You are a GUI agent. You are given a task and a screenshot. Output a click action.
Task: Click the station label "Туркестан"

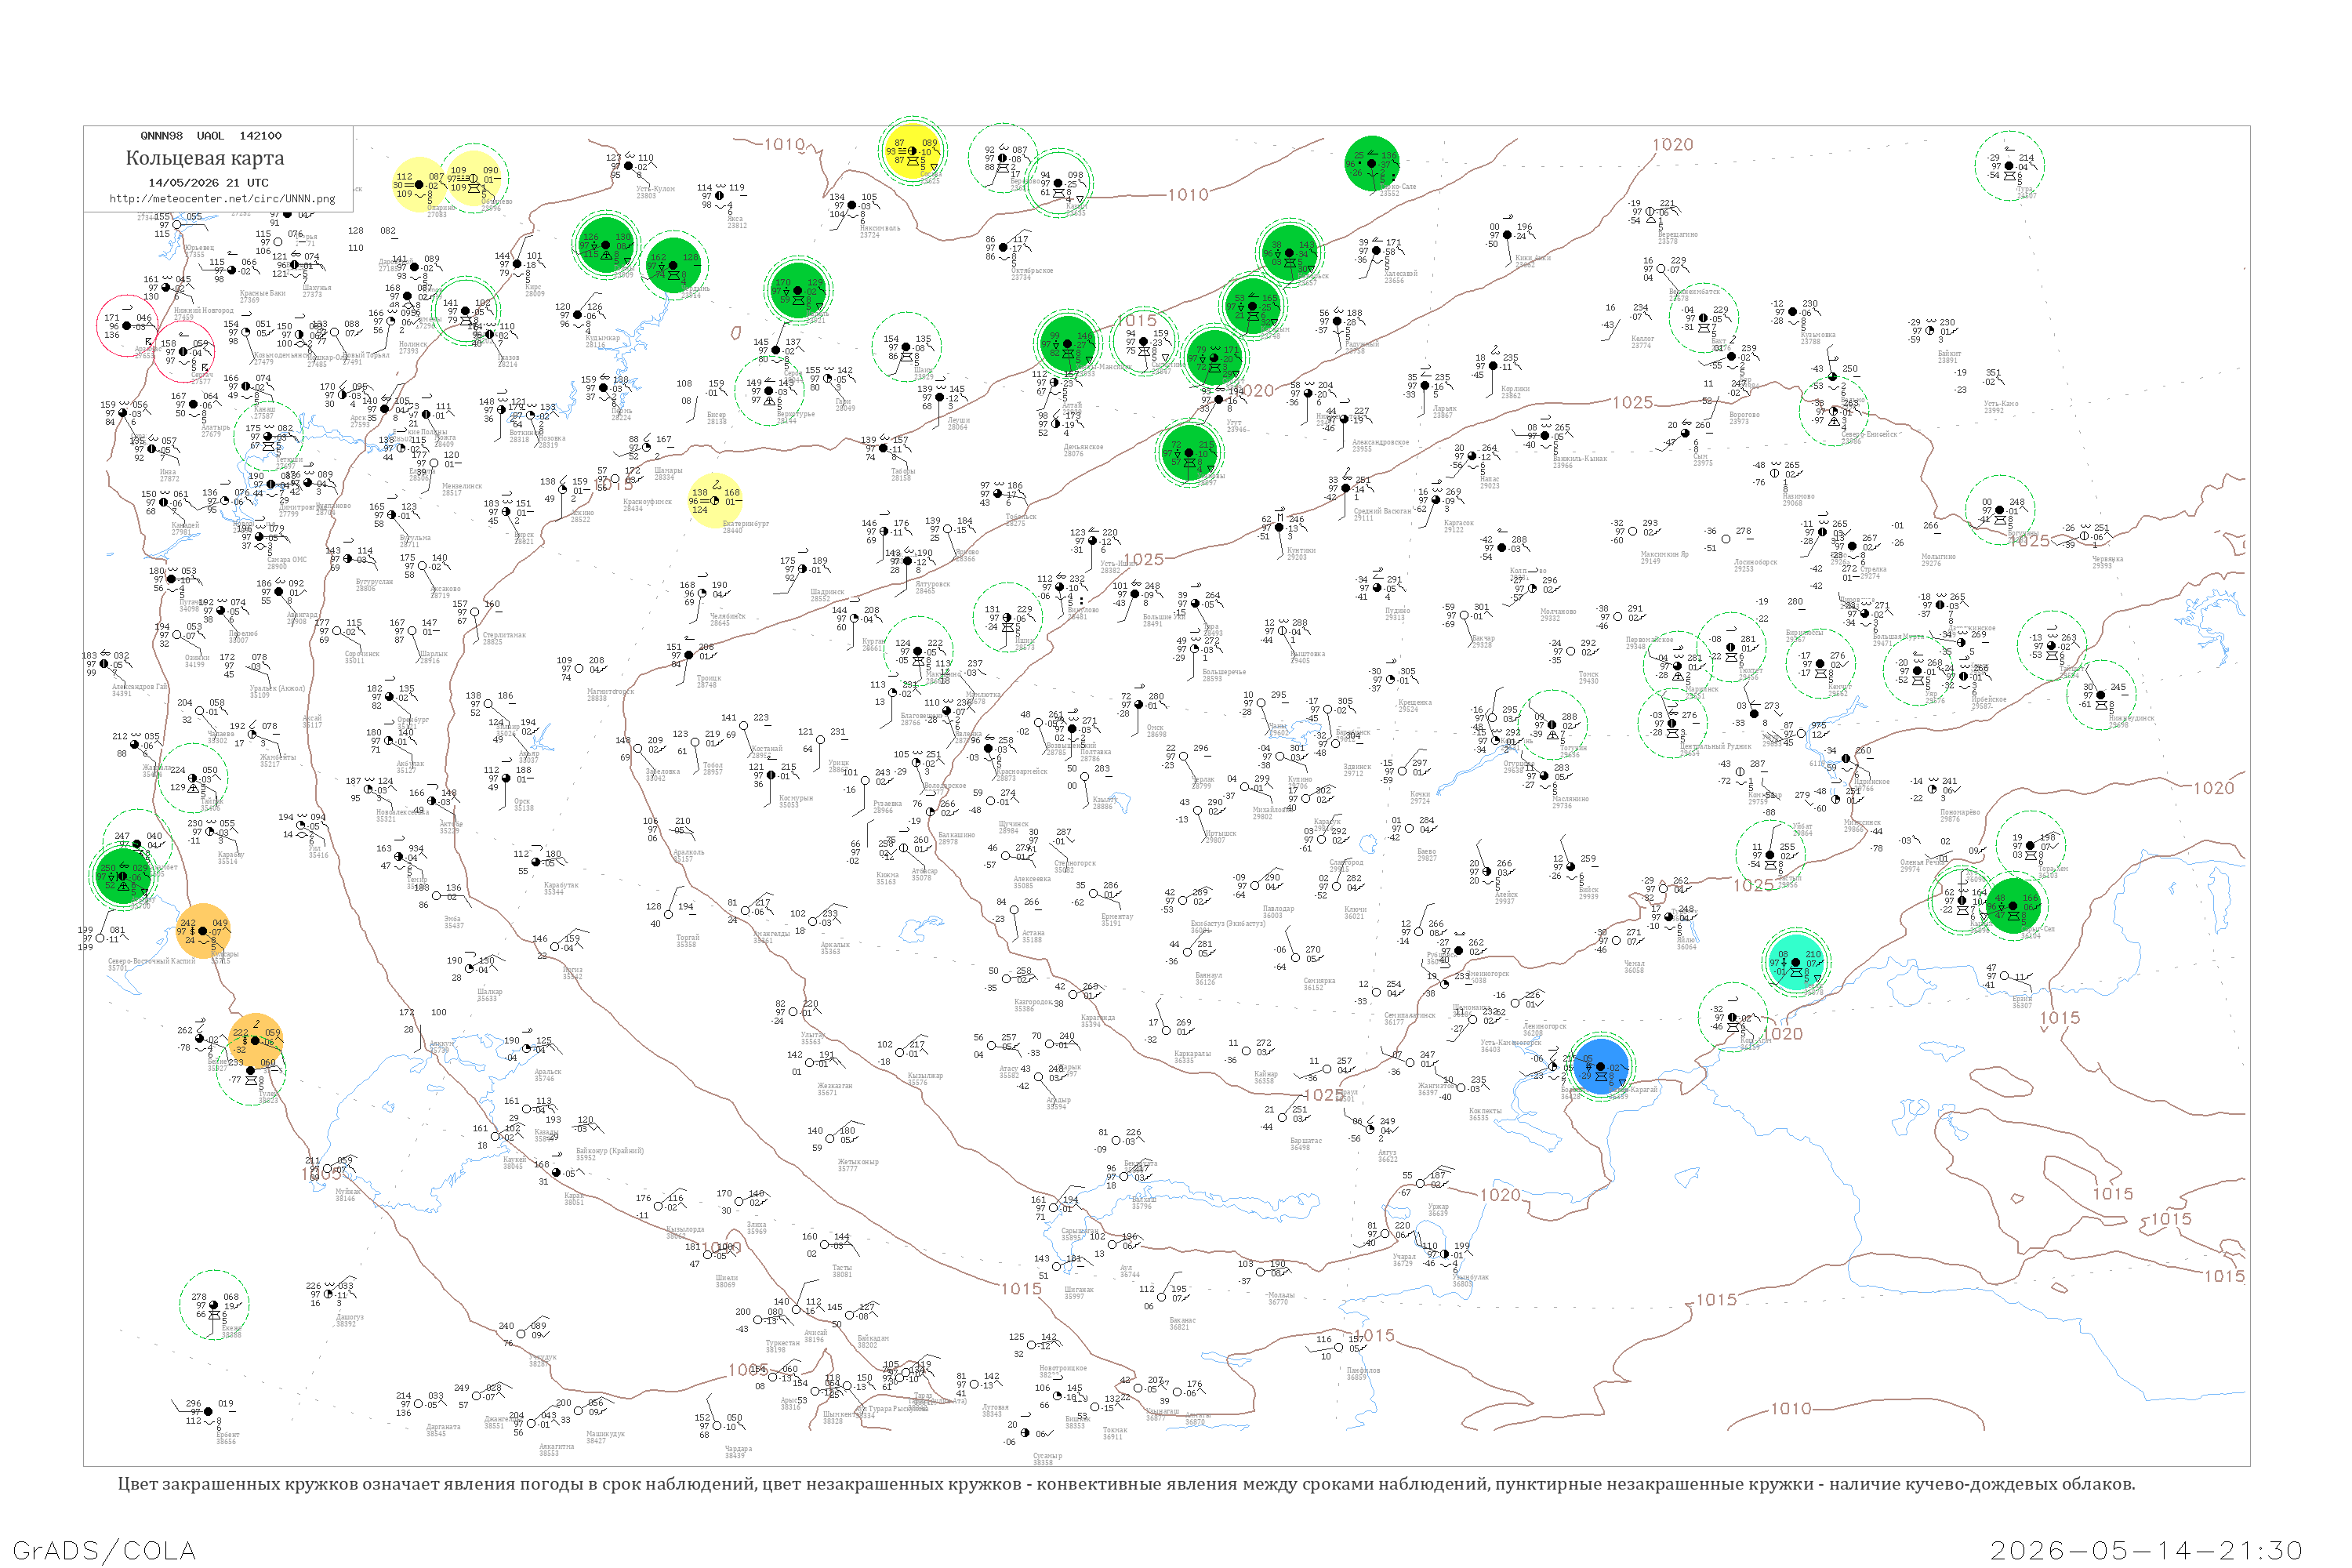[782, 1343]
